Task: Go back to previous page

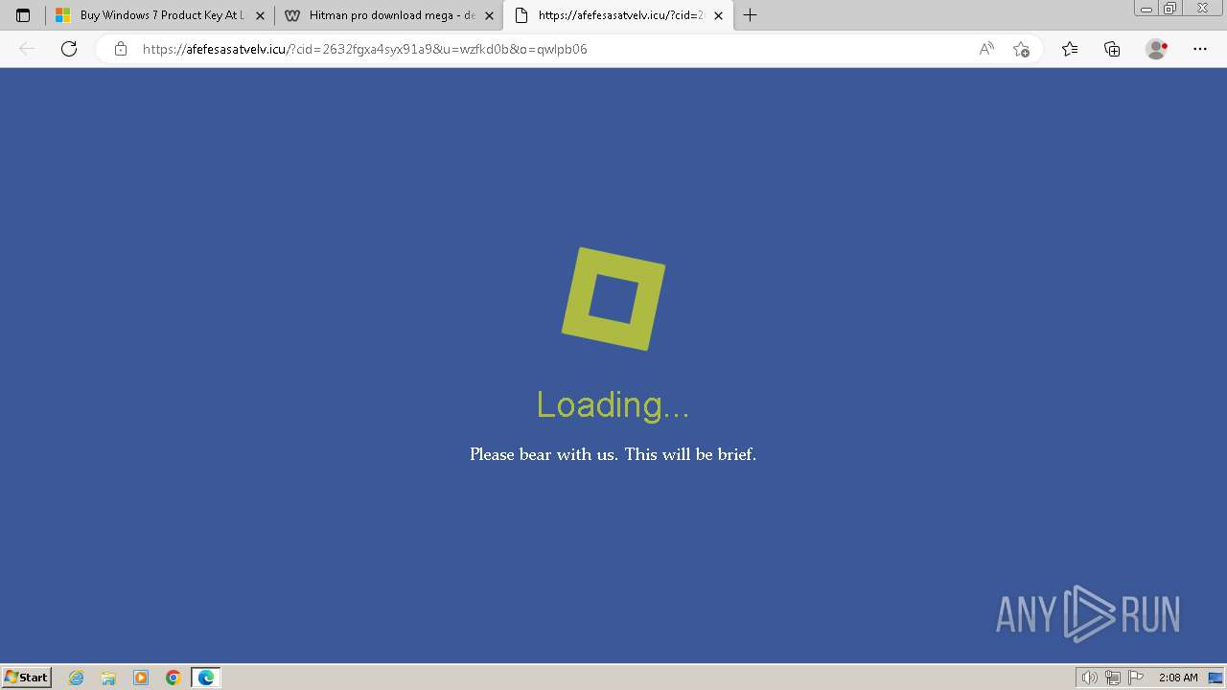Action: [27, 49]
